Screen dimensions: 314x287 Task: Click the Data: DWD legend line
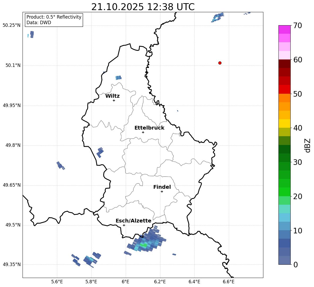pyautogui.click(x=39, y=23)
